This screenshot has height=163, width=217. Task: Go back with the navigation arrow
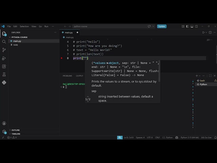tap(65, 26)
